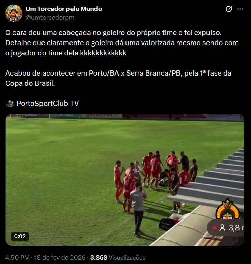
Task: Open the three-dot more options menu
Action: tap(240, 9)
